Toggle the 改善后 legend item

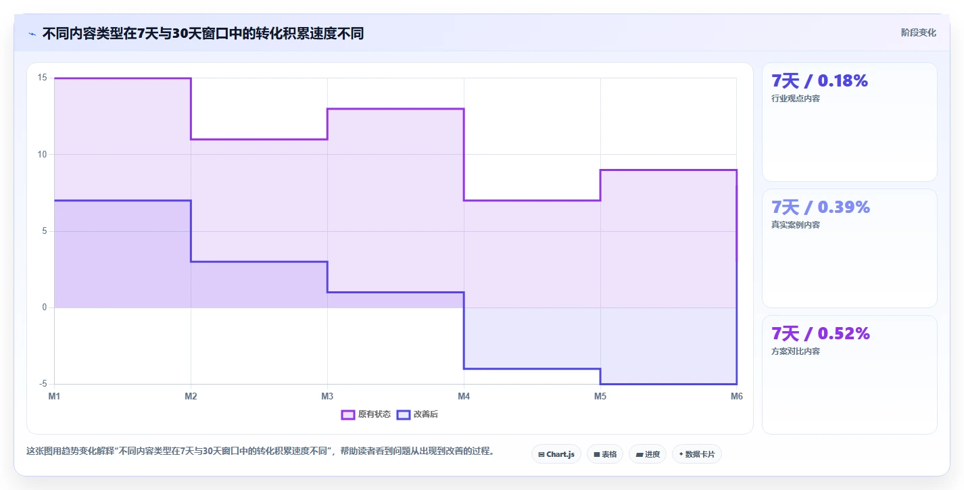click(417, 414)
